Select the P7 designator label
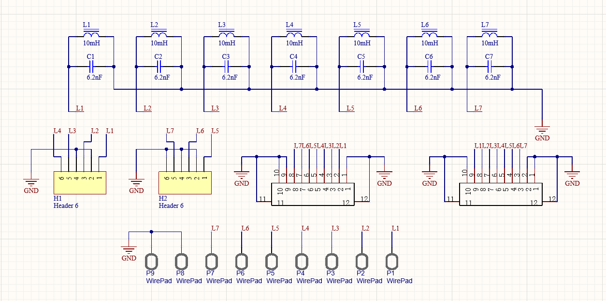 tap(210, 273)
